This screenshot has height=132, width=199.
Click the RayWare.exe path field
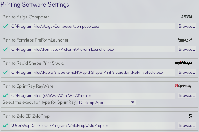93,95
